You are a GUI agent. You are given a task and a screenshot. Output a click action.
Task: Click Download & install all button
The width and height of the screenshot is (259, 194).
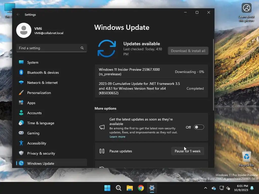click(x=188, y=51)
